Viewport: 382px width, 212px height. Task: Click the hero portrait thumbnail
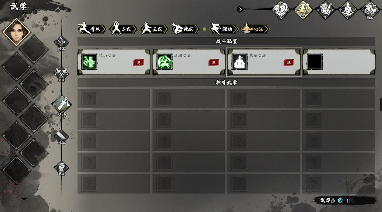(x=16, y=32)
